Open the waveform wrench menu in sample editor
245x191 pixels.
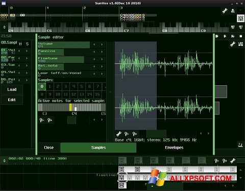[x=119, y=134]
